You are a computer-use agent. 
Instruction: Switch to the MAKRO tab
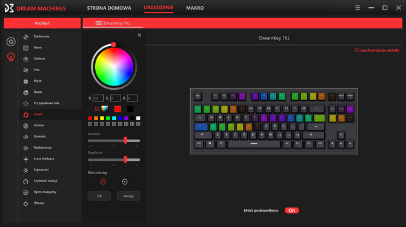point(195,8)
